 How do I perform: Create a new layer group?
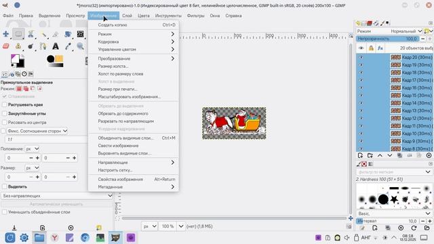pyautogui.click(x=370, y=156)
